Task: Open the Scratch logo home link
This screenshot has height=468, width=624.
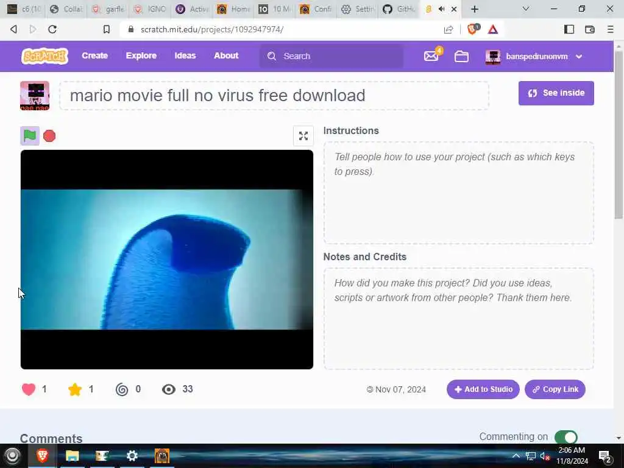Action: click(44, 56)
